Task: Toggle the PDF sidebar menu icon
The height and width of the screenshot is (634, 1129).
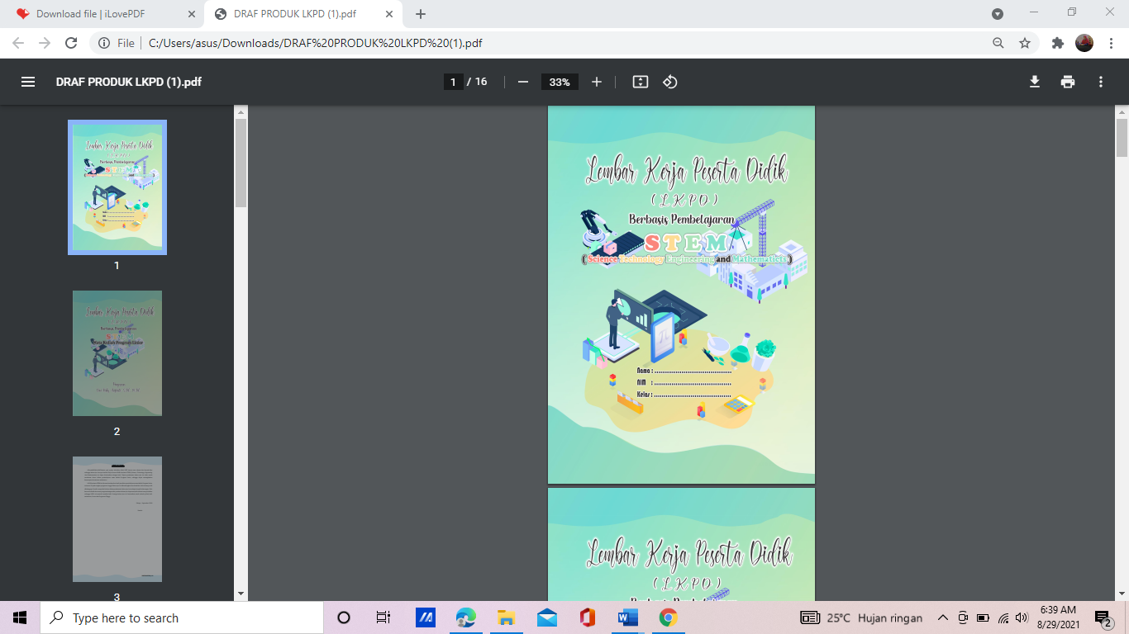Action: 28,82
